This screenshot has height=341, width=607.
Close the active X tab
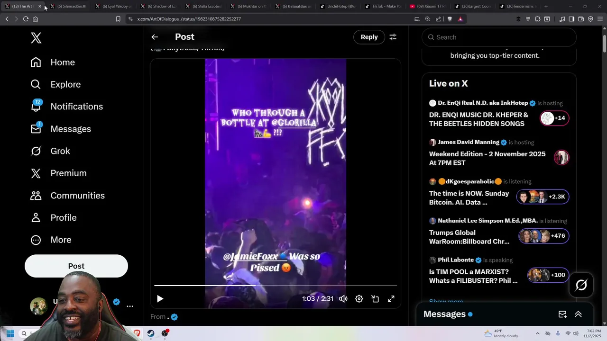coord(39,7)
